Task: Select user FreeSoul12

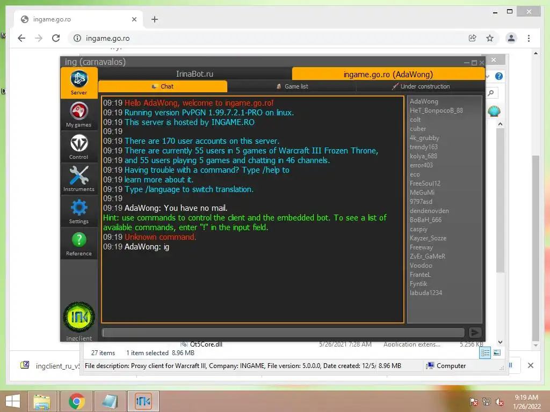Action: (425, 183)
